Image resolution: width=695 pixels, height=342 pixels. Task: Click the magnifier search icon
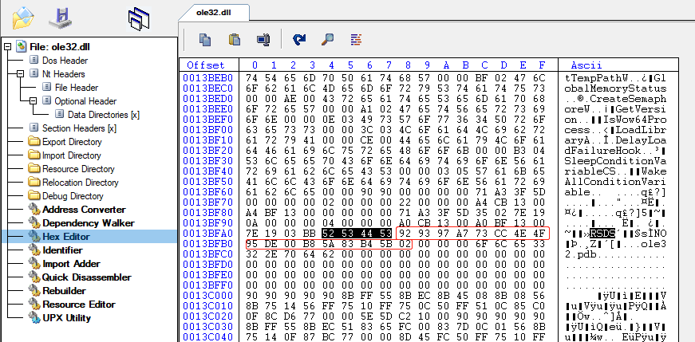(x=327, y=39)
